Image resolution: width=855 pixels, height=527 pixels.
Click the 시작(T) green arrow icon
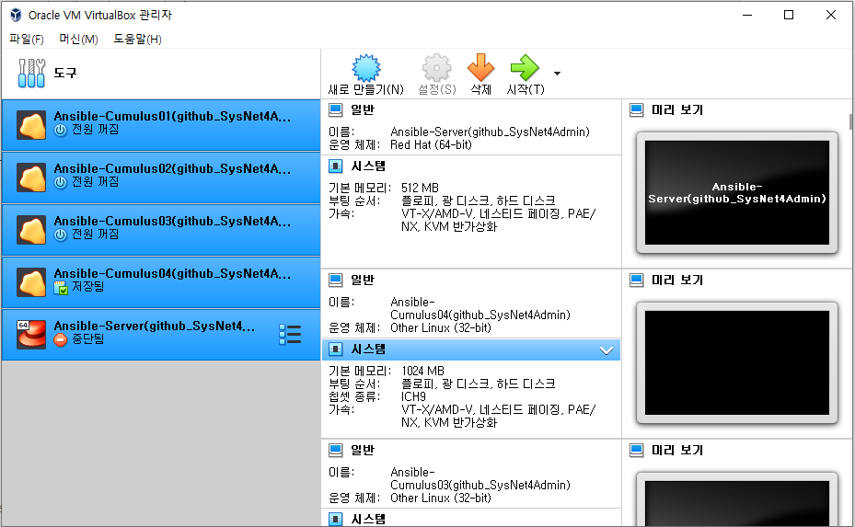tap(525, 67)
